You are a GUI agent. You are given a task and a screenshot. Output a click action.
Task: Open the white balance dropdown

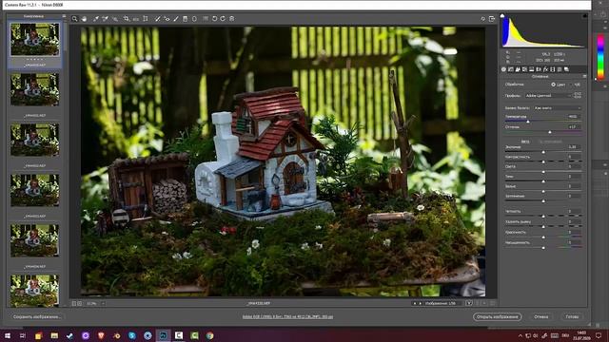point(558,107)
